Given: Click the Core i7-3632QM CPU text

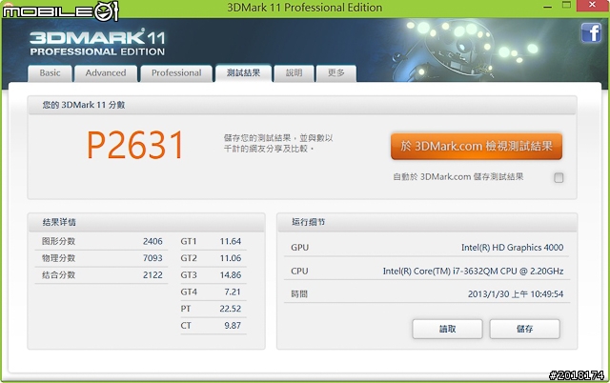Looking at the screenshot, I should pos(473,271).
